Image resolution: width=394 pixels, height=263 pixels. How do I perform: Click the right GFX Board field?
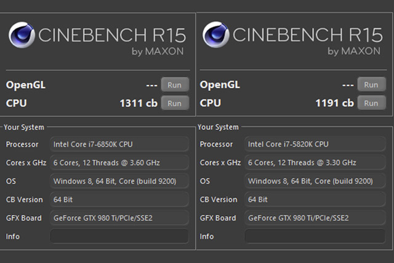click(x=314, y=218)
